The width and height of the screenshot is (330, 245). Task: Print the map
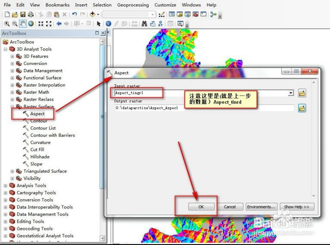point(31,14)
